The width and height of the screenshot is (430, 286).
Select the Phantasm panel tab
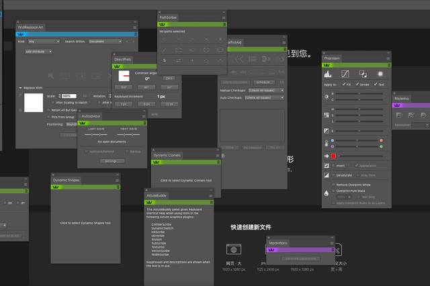332,58
